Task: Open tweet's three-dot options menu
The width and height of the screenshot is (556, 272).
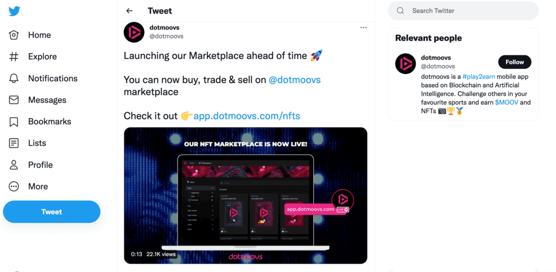Action: pos(363,28)
